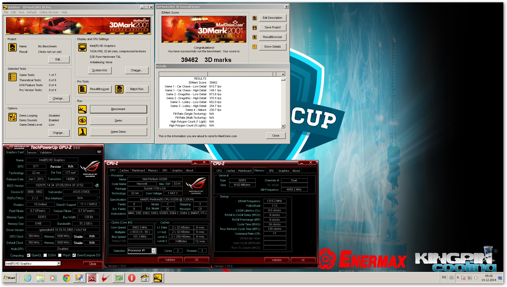Switch to the Sensors tab in GPU-Z

32,152
